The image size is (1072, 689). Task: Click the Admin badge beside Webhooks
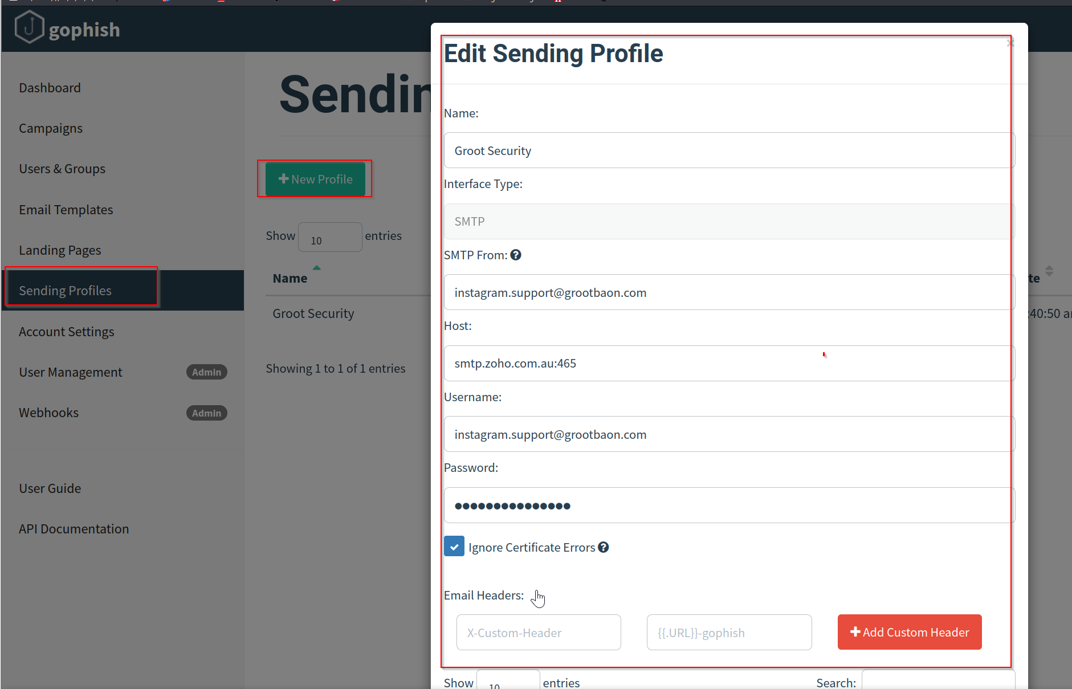point(206,413)
